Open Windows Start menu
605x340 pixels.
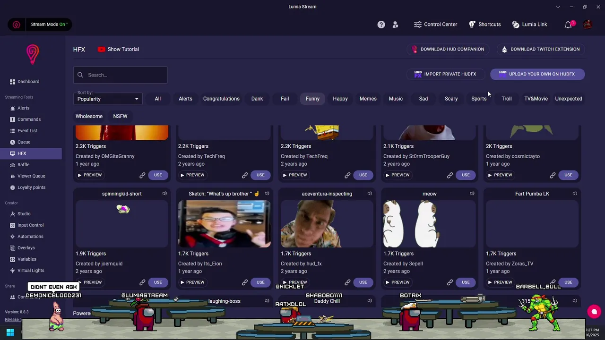pos(10,332)
